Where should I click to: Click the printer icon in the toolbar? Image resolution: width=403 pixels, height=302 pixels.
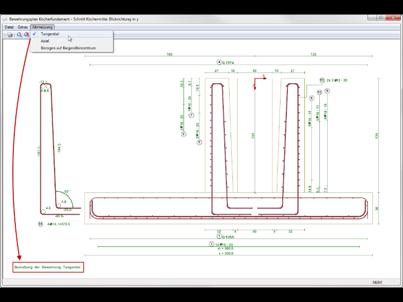coord(10,35)
